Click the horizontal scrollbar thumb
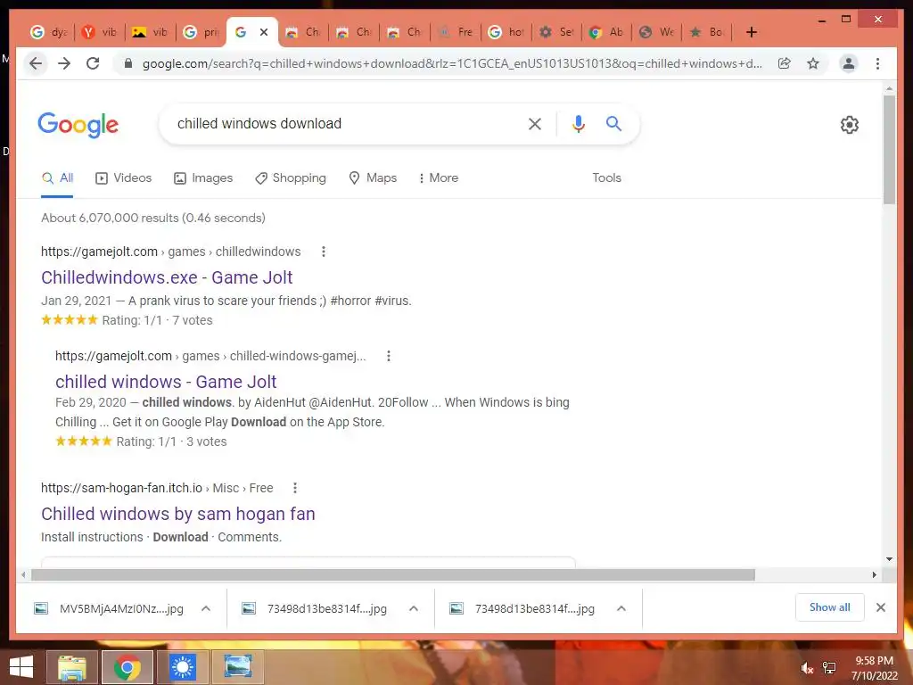Viewport: 913px width, 685px height. [393, 575]
